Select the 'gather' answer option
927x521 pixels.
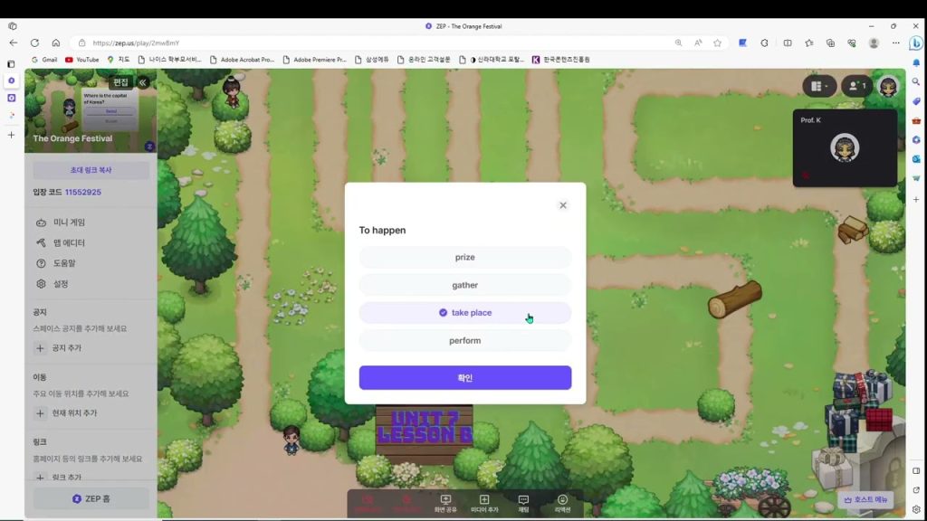pos(464,285)
